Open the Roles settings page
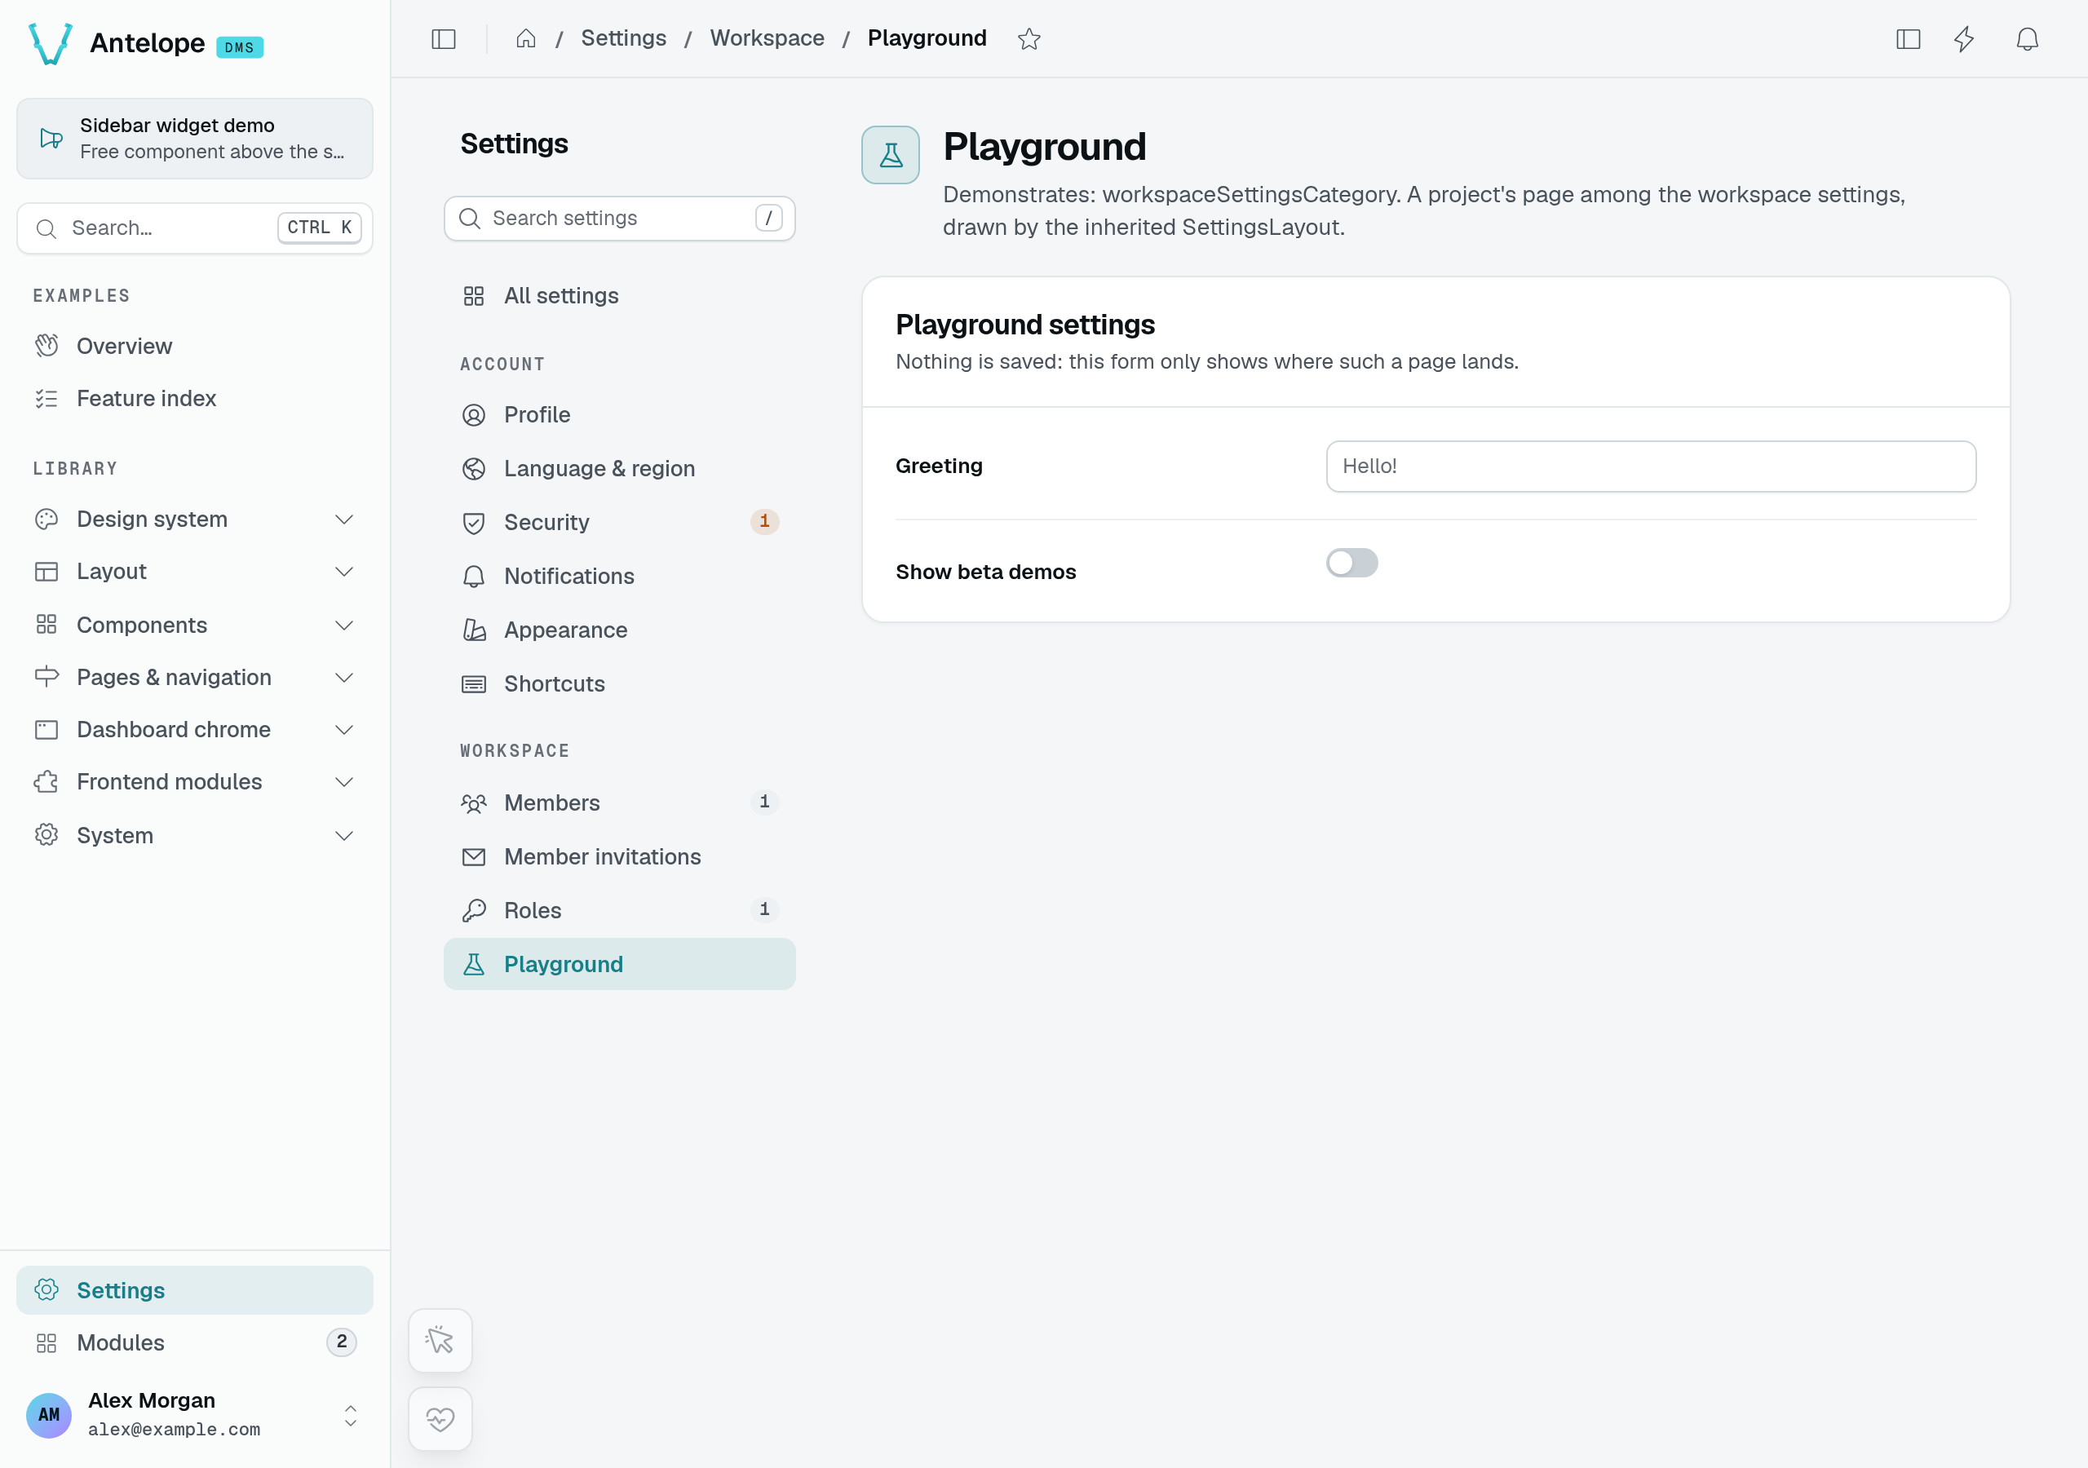The image size is (2088, 1468). coord(619,910)
